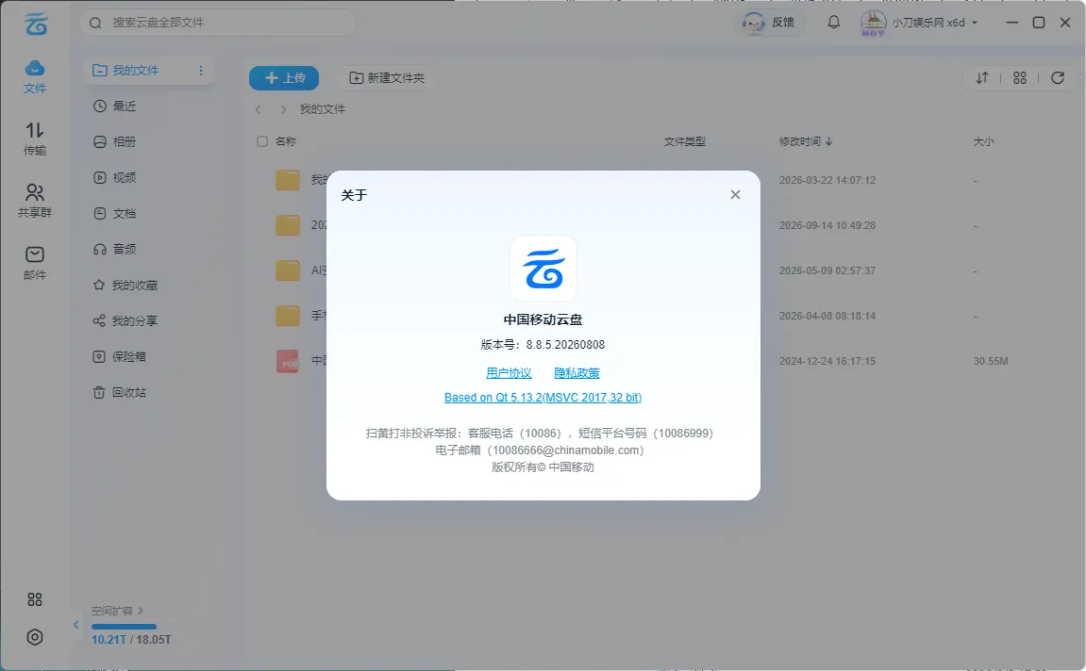Open the folder dated 2026-05-09 02:57:37

point(288,270)
